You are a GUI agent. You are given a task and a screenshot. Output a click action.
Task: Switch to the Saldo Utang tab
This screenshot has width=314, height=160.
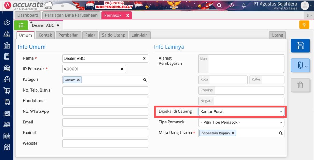113,35
